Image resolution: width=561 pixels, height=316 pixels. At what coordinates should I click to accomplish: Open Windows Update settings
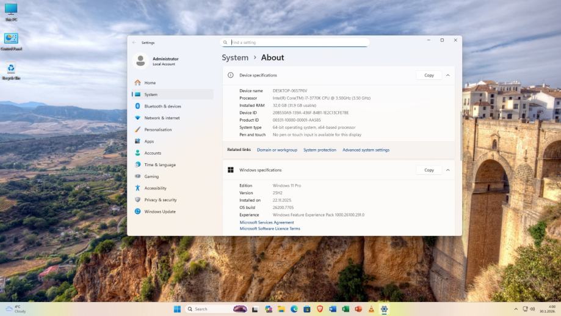[x=159, y=211]
